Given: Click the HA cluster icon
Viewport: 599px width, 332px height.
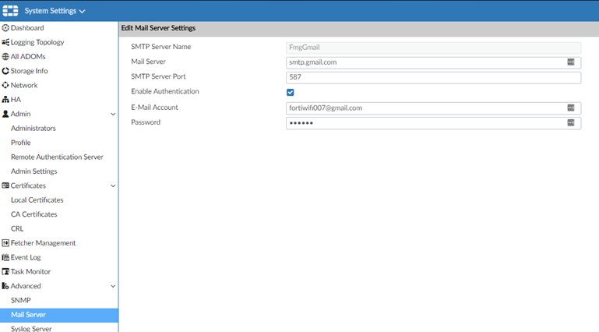Looking at the screenshot, I should [x=5, y=100].
